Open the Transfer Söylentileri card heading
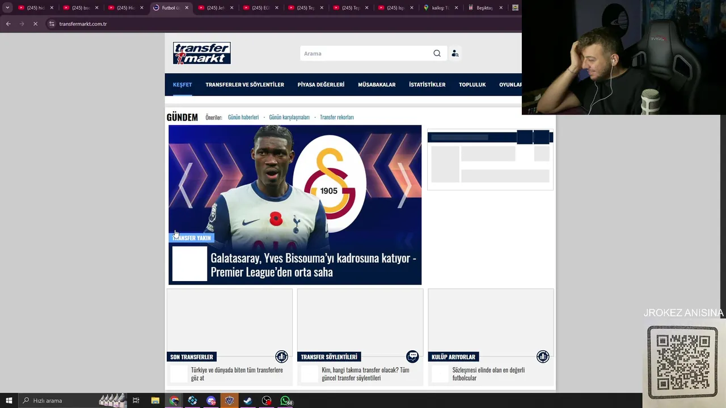Screen dimensions: 726x408 [x=329, y=357]
